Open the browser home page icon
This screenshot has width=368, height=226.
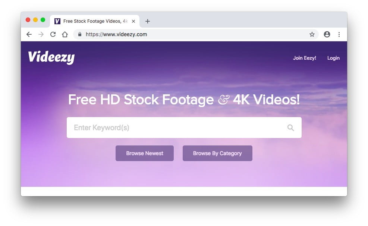point(65,35)
